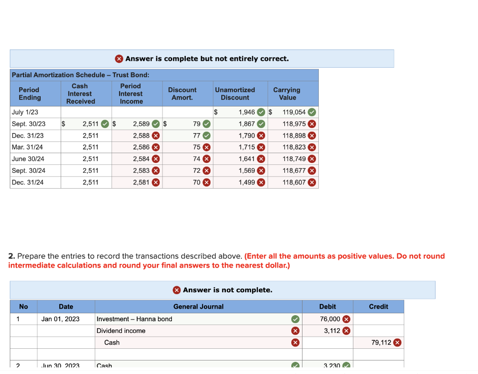The image size is (478, 374).
Task: Click the General Journal column header
Action: [198, 307]
